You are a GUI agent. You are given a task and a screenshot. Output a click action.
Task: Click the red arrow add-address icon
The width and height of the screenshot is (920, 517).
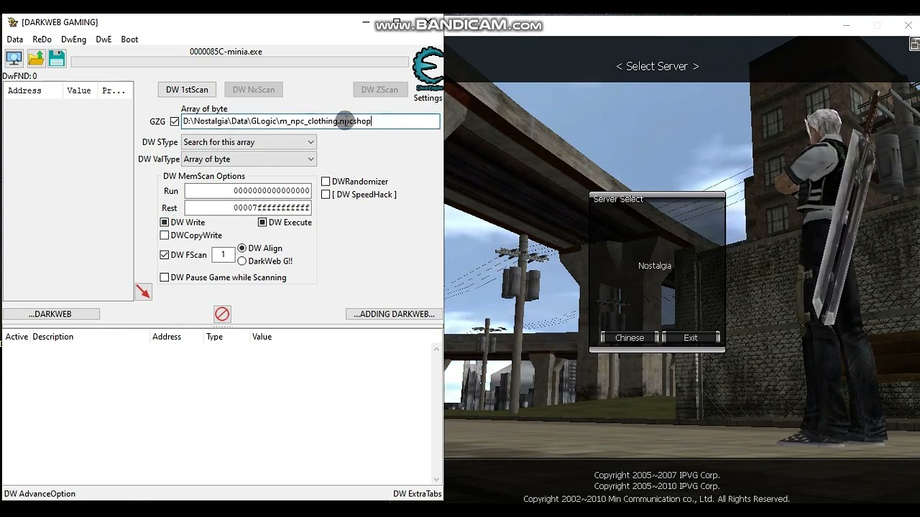click(143, 292)
